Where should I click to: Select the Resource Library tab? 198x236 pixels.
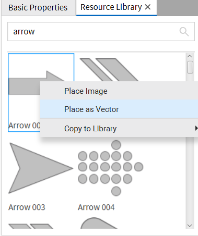click(111, 7)
